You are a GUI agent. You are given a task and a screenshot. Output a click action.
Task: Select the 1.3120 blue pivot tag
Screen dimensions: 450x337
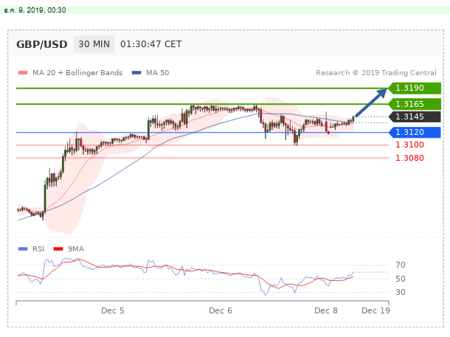click(415, 132)
